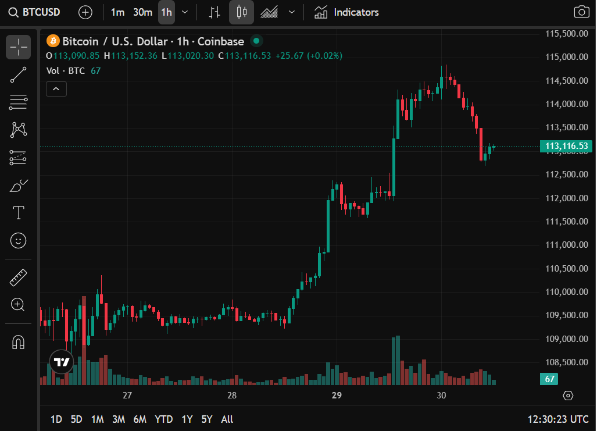The image size is (597, 431).
Task: Set date range to 1D
Action: [56, 419]
